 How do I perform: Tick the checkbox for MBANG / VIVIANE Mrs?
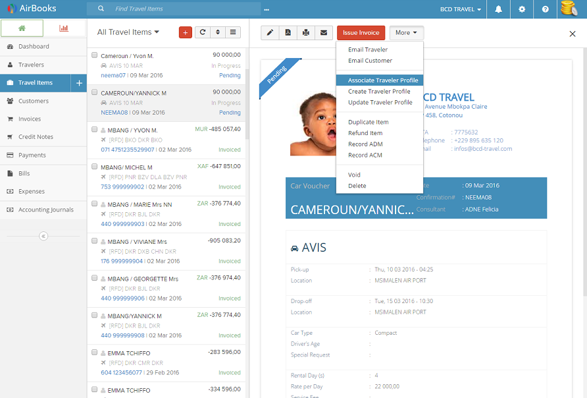coord(94,241)
